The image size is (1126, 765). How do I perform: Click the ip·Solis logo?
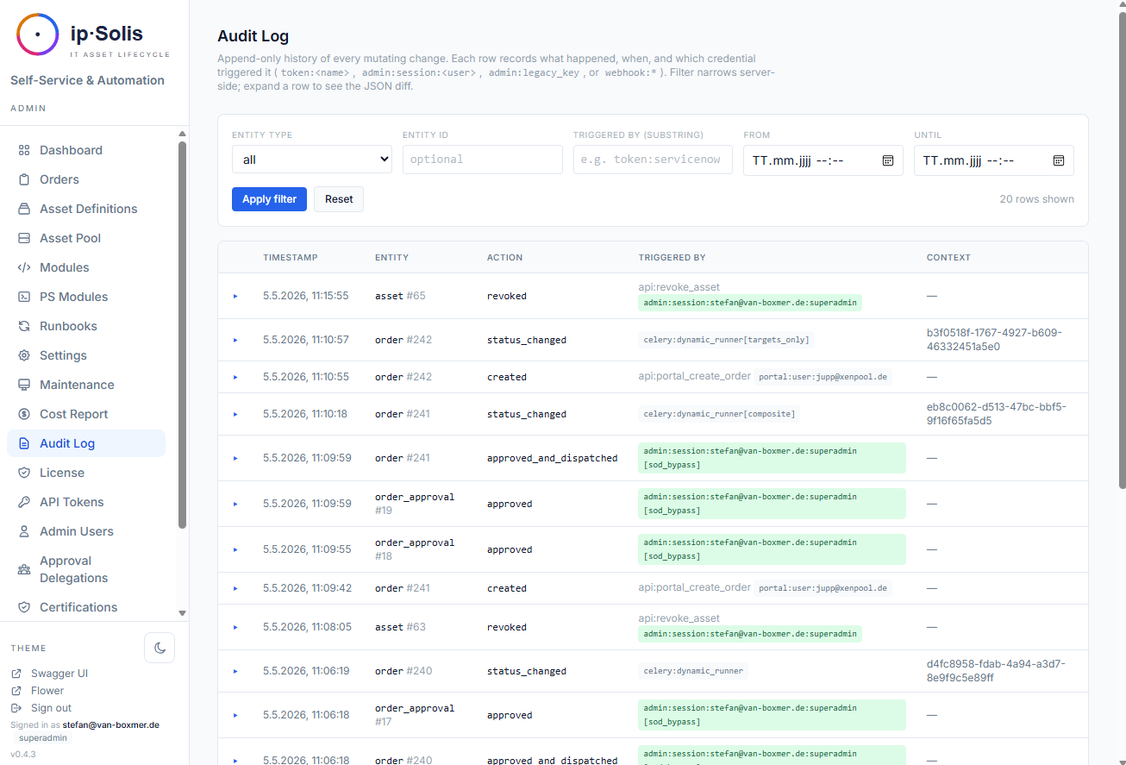[x=38, y=34]
